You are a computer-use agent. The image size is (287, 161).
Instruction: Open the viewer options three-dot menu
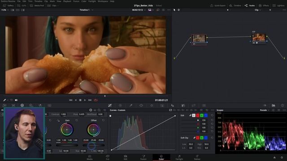coord(169,10)
